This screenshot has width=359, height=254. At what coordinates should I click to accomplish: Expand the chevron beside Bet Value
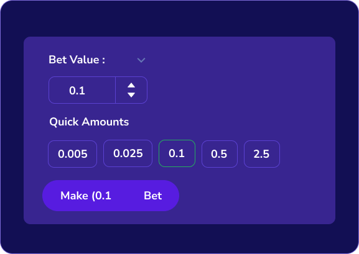point(141,60)
